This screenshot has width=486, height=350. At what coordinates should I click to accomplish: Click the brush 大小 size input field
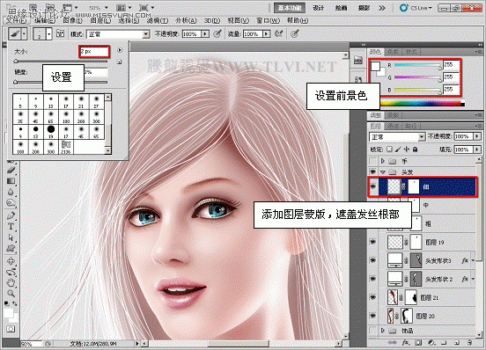(94, 51)
